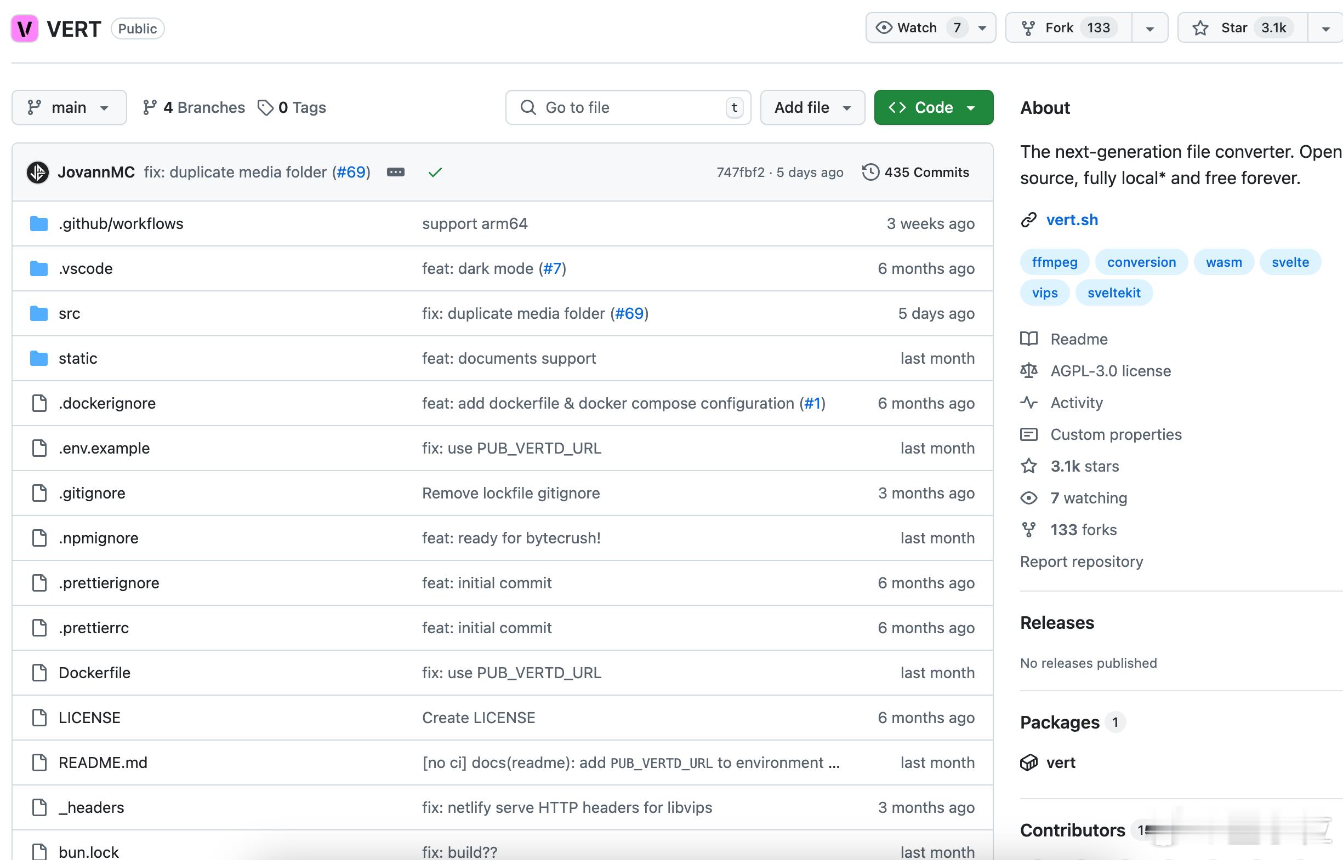Click the LICENSE file icon
Screen dimensions: 1343x860
click(39, 718)
